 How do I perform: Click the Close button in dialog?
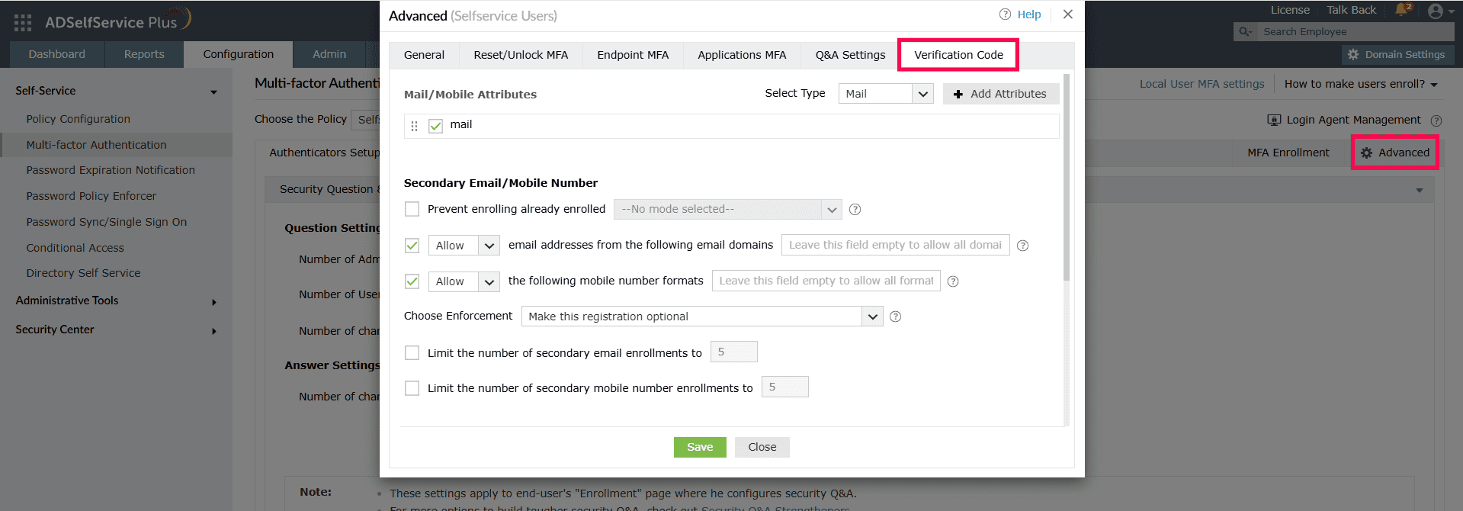point(762,447)
